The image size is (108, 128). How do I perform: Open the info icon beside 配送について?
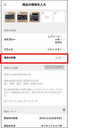click(x=64, y=110)
